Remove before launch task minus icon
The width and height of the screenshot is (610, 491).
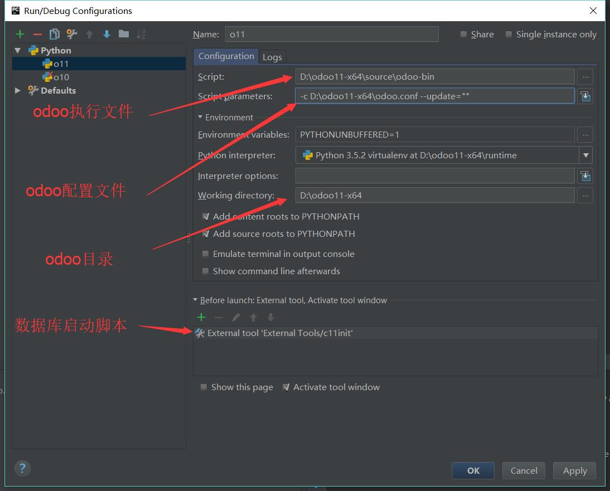pos(219,317)
